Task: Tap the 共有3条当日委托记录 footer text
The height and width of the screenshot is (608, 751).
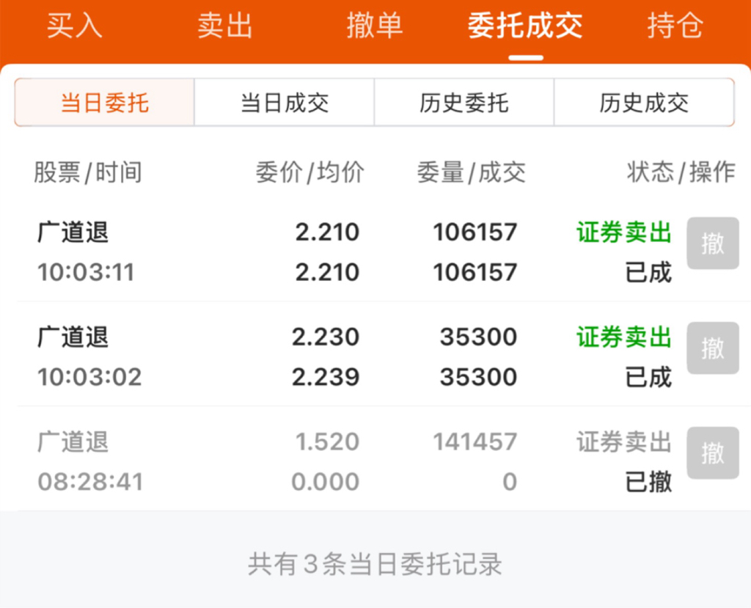Action: (375, 564)
